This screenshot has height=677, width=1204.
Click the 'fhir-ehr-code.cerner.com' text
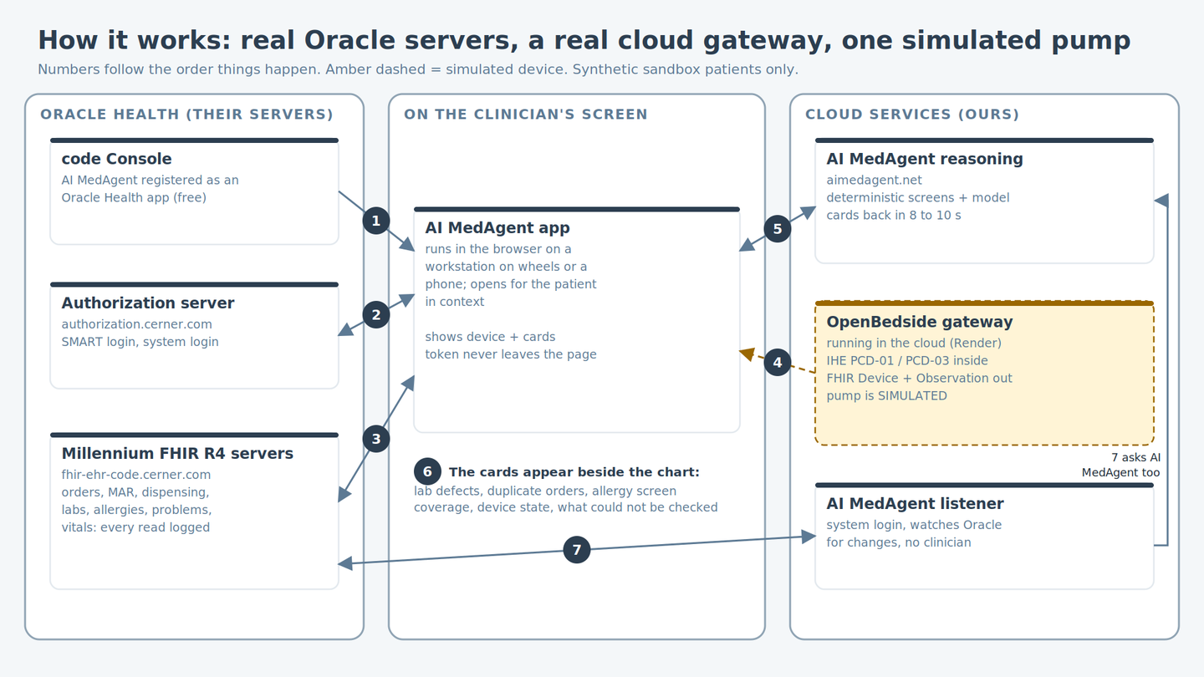pyautogui.click(x=136, y=475)
